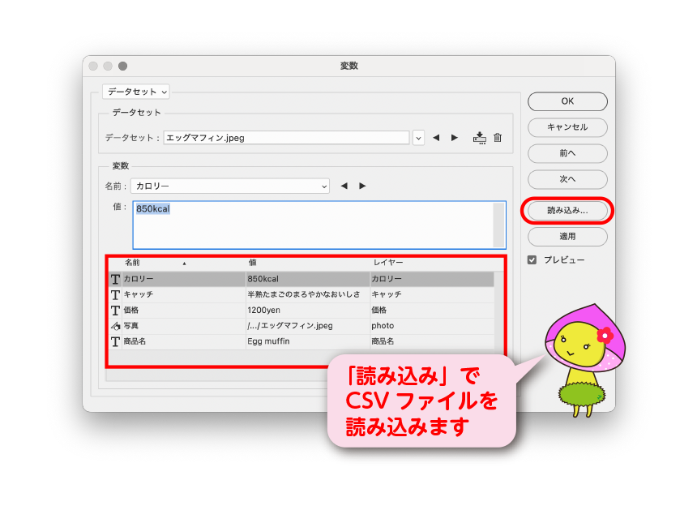The image size is (697, 510).
Task: Click the text type icon on キャッチ row
Action: tap(116, 295)
